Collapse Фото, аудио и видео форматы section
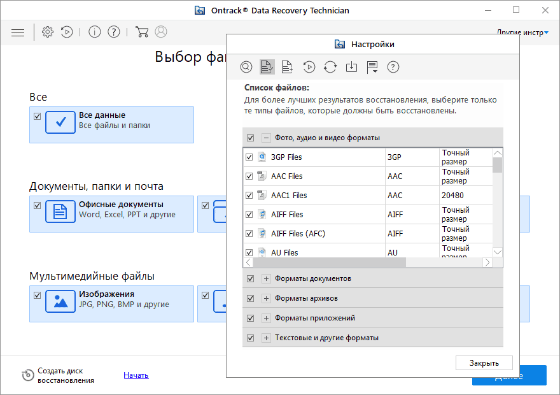The width and height of the screenshot is (560, 395). (x=266, y=138)
